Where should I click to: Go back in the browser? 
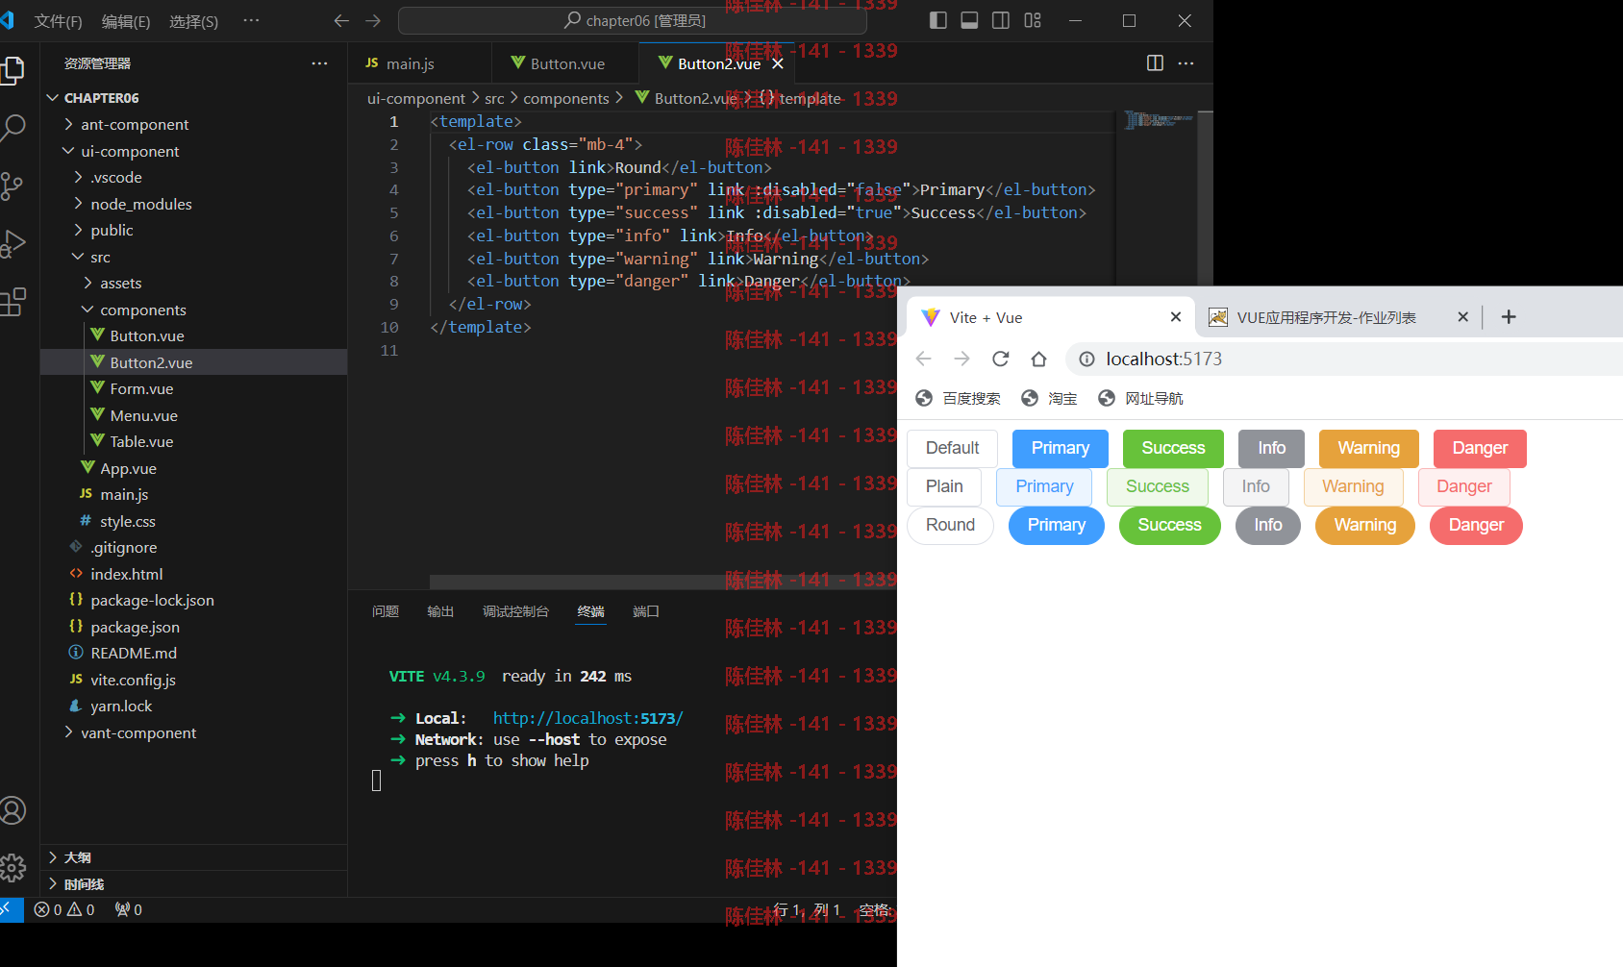pos(924,359)
